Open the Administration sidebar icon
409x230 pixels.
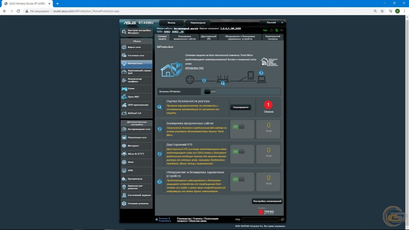124,187
